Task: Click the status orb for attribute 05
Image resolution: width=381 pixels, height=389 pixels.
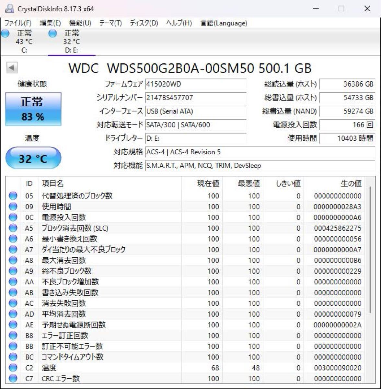Action: click(13, 196)
